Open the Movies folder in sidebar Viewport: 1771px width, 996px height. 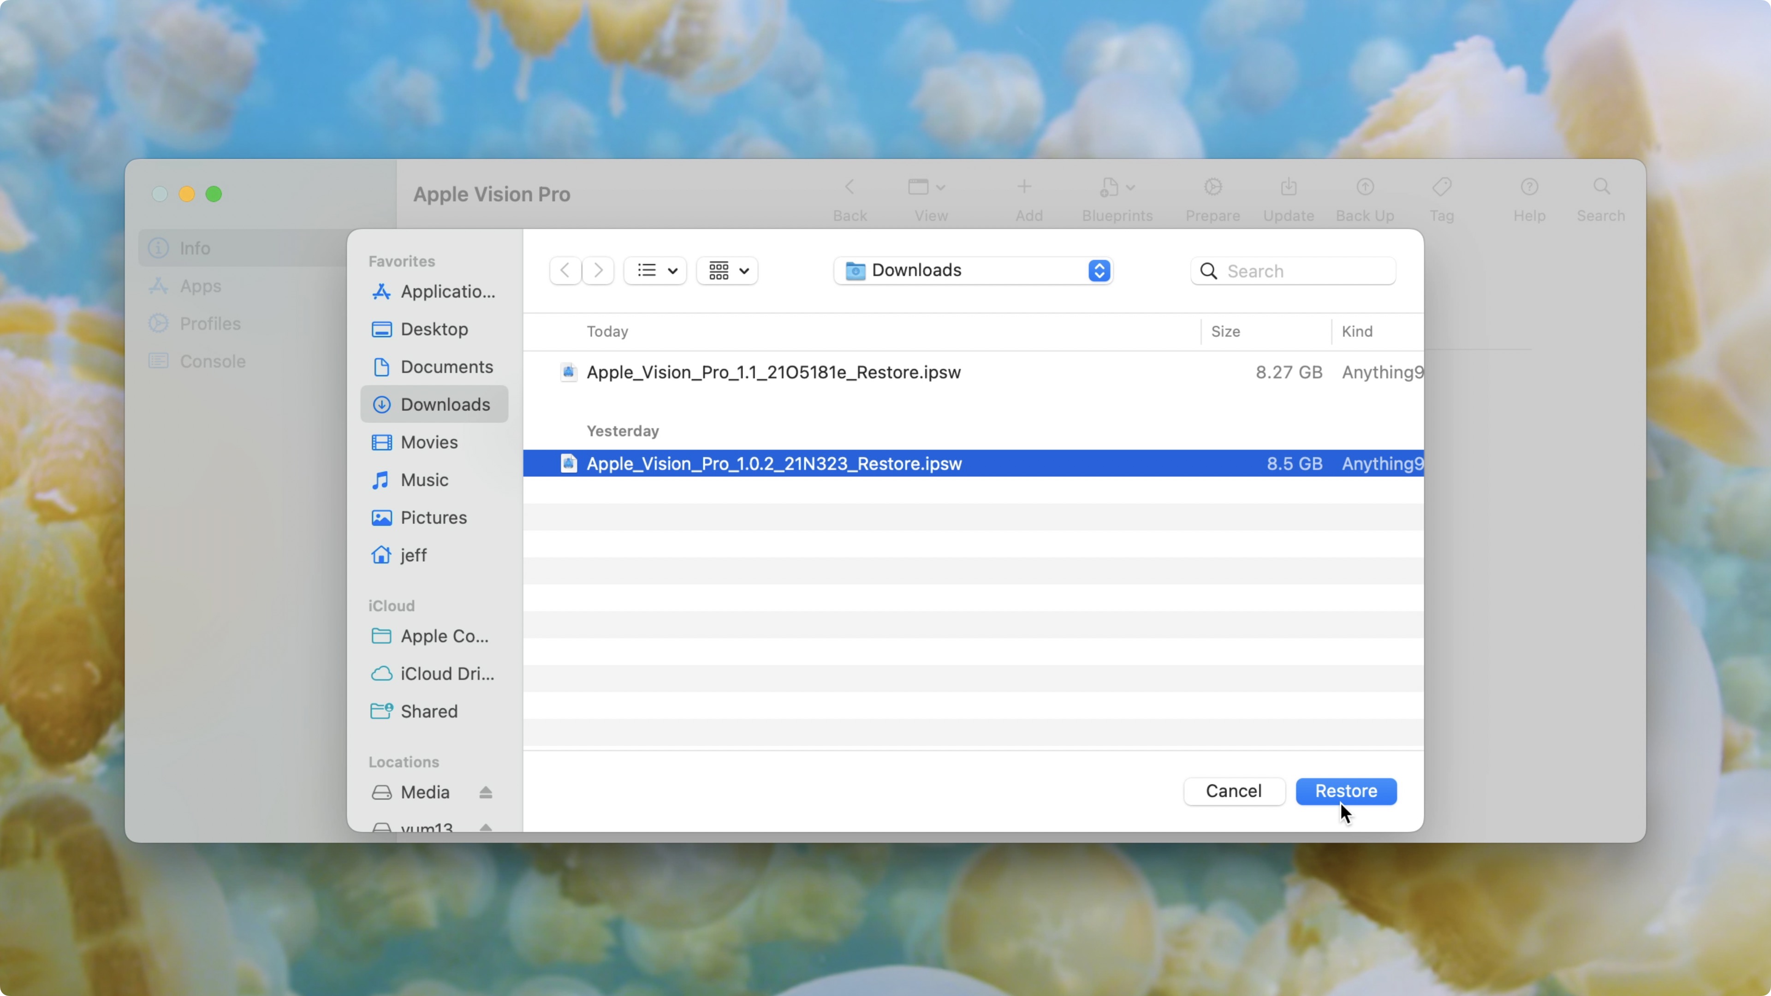[428, 442]
